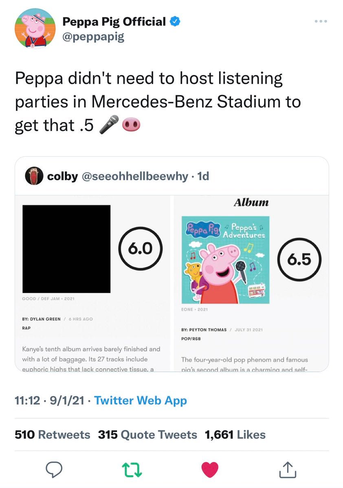Click the Peppa Pig profile avatar
Viewport: 343px width, 488px height.
pyautogui.click(x=35, y=28)
